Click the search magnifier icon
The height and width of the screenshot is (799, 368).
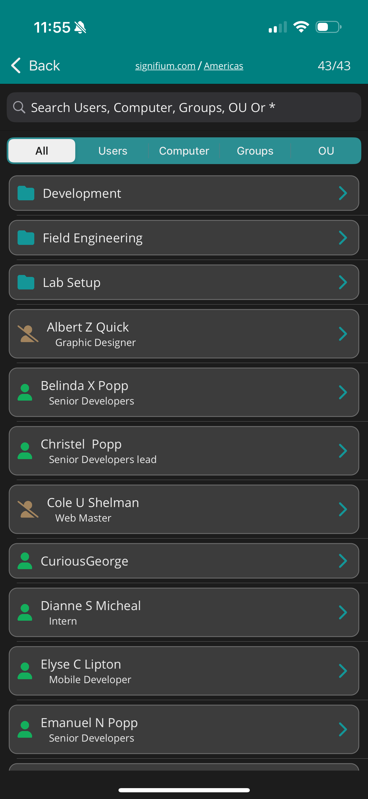(x=19, y=107)
